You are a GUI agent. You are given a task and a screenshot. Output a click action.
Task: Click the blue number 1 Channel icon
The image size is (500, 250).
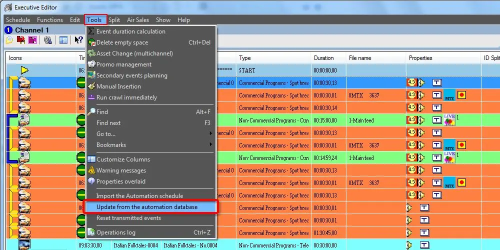(8, 30)
